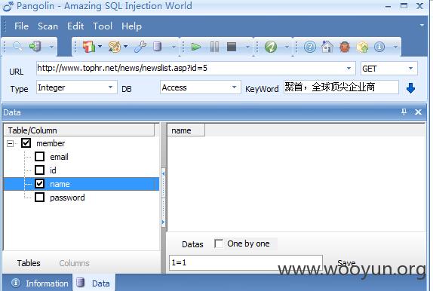Screen dimensions: 433x291
Task: Open the GET method dropdown
Action: tap(410, 68)
